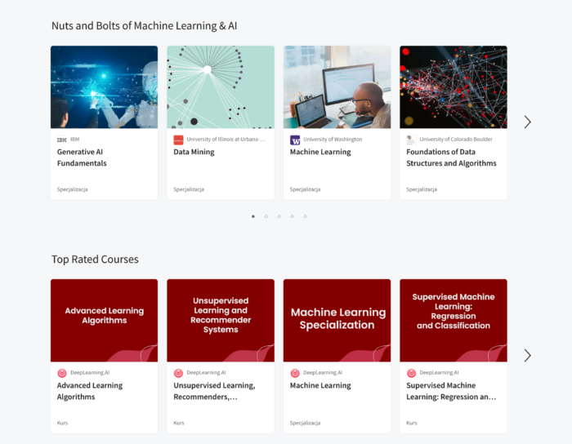Click the Data Mining network graph image

tap(221, 87)
